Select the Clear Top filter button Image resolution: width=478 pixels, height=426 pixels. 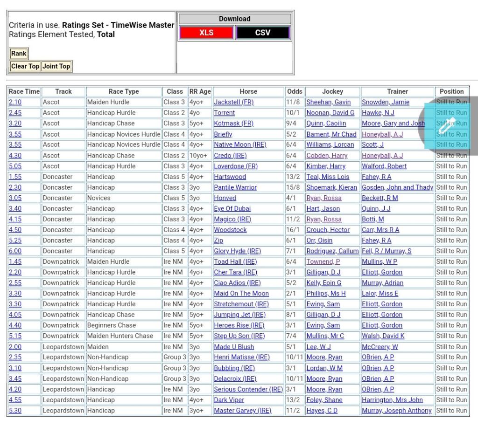(25, 66)
